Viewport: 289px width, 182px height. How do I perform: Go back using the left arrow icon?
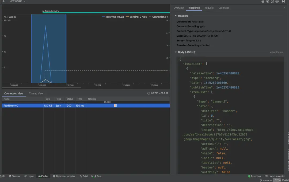(x=4, y=1)
